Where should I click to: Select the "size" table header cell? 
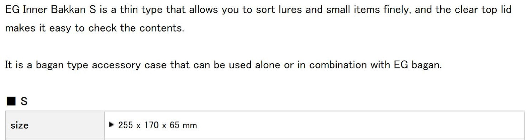pos(55,125)
